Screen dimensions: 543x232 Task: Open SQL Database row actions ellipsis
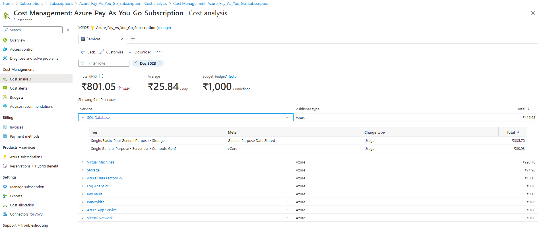point(288,117)
